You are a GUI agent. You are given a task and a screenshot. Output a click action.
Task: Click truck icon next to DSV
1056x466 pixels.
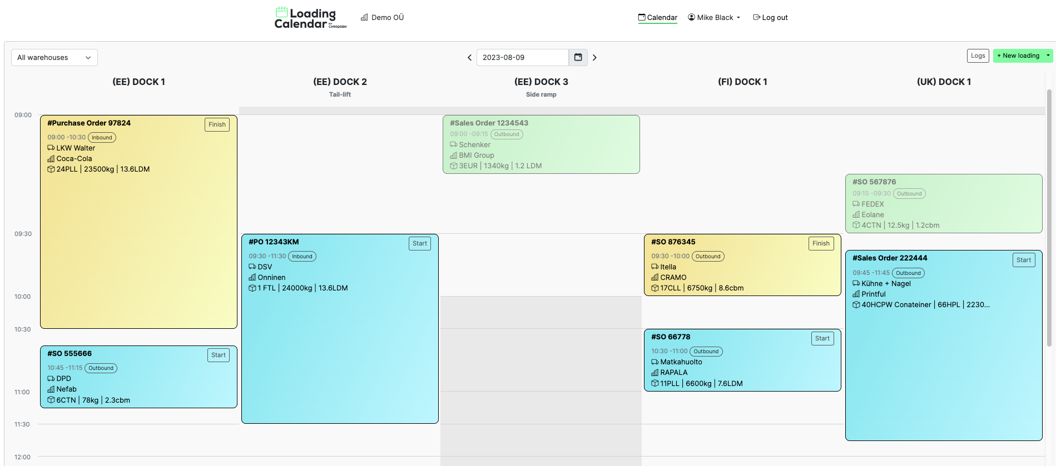pos(252,267)
